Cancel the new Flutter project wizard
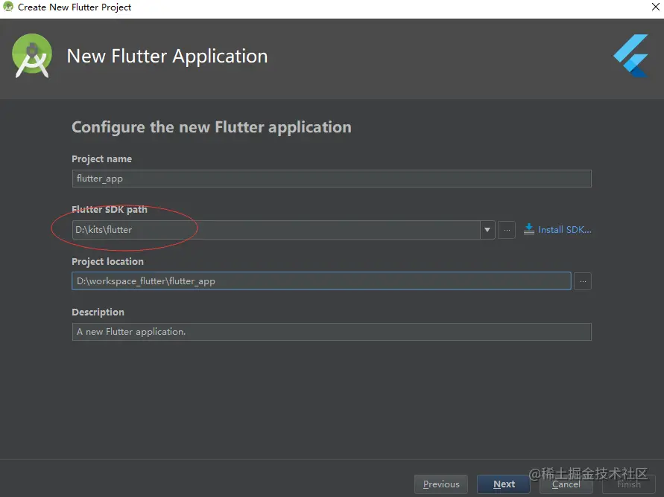664x497 pixels. [x=566, y=484]
